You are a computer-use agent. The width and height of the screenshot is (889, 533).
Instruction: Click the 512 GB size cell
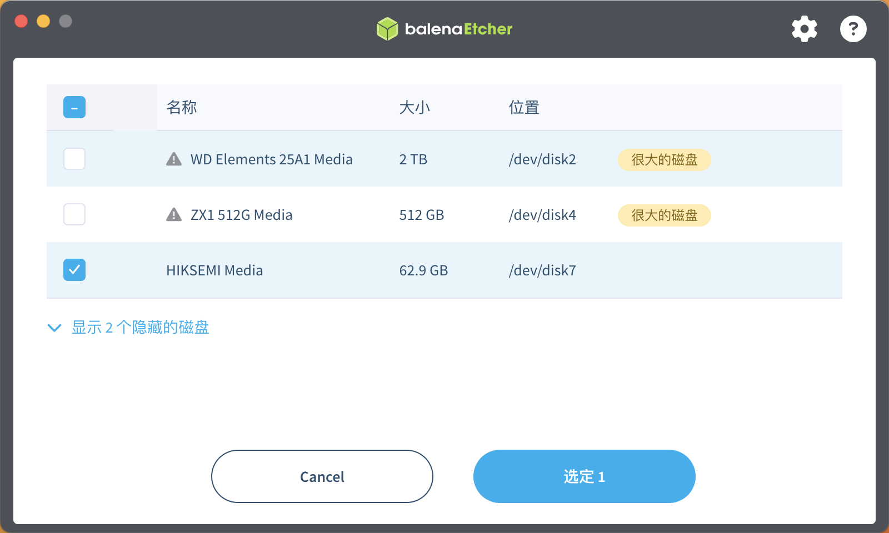[x=422, y=215]
